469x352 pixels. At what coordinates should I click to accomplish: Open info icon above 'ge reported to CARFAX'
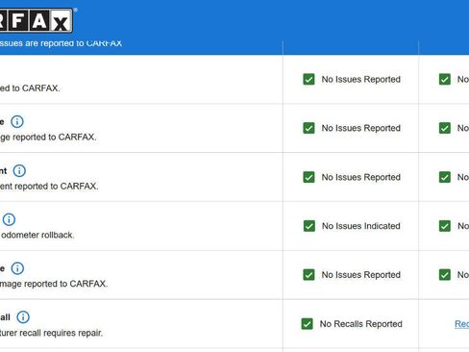pyautogui.click(x=17, y=121)
